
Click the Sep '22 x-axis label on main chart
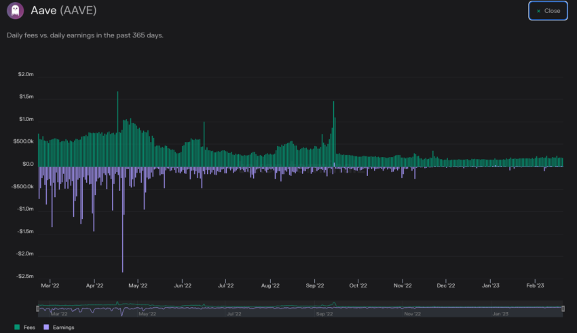315,285
